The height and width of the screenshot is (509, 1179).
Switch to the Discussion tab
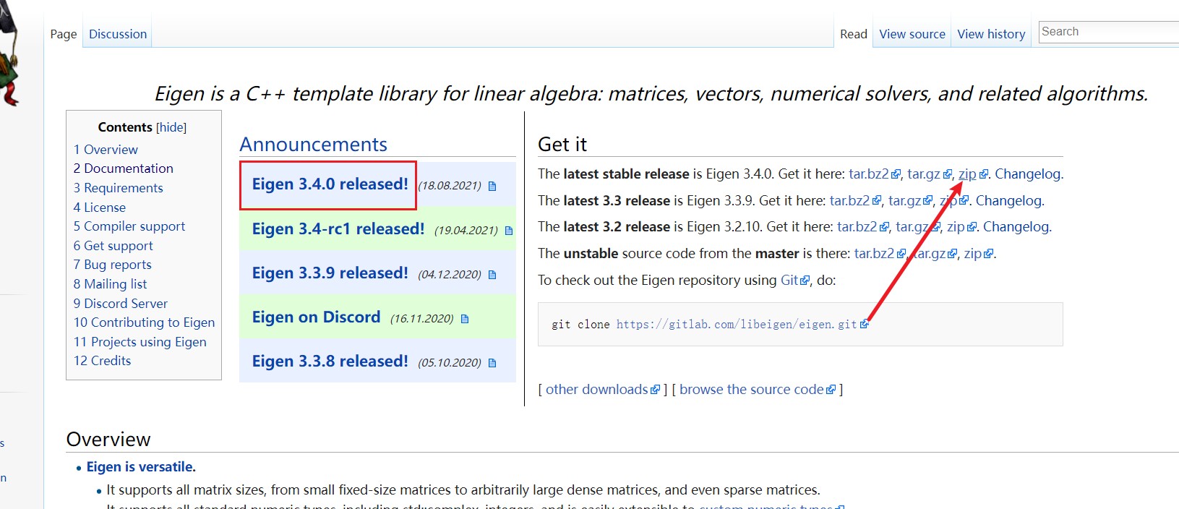click(x=118, y=34)
